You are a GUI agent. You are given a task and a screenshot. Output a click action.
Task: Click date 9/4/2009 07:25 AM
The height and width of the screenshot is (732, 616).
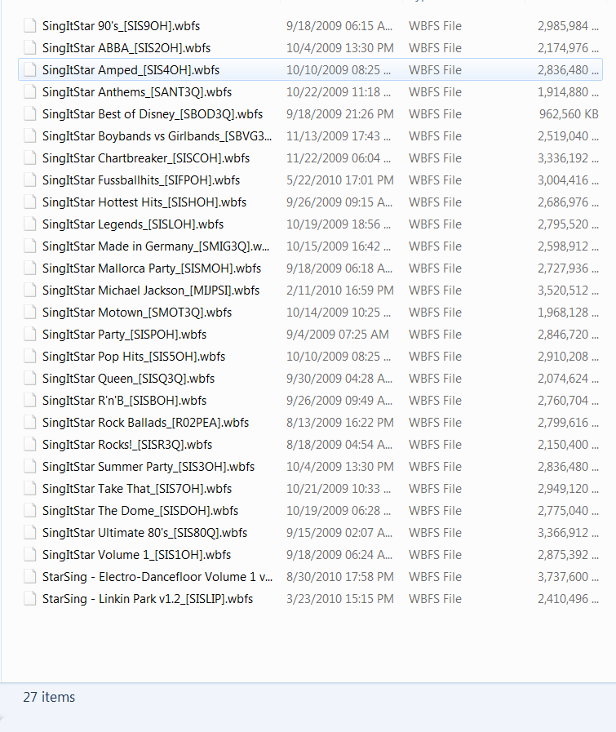pos(338,335)
